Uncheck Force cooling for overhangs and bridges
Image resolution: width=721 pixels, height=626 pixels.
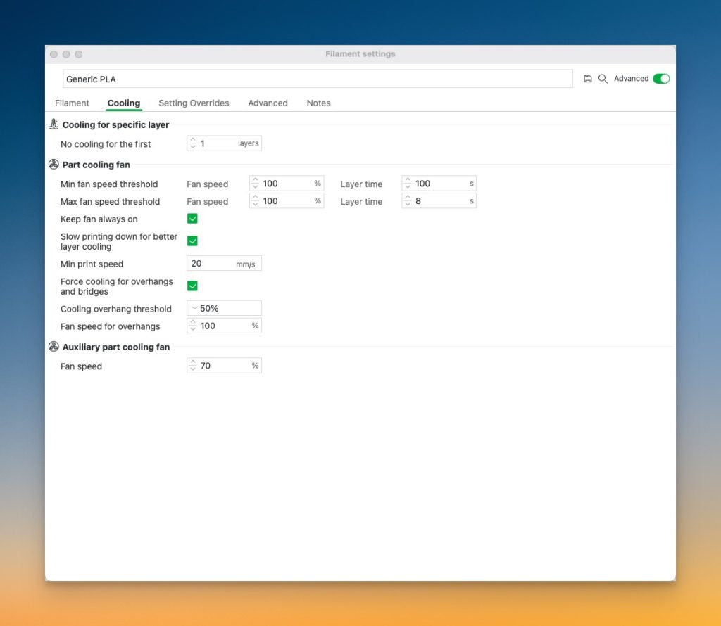tap(192, 286)
